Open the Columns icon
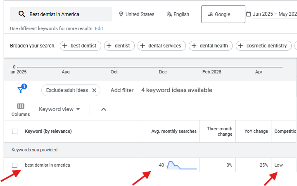297x186 pixels. (21, 106)
